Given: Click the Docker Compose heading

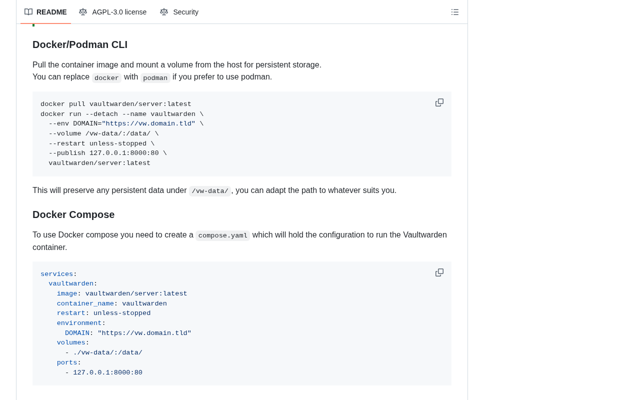Looking at the screenshot, I should click(73, 214).
